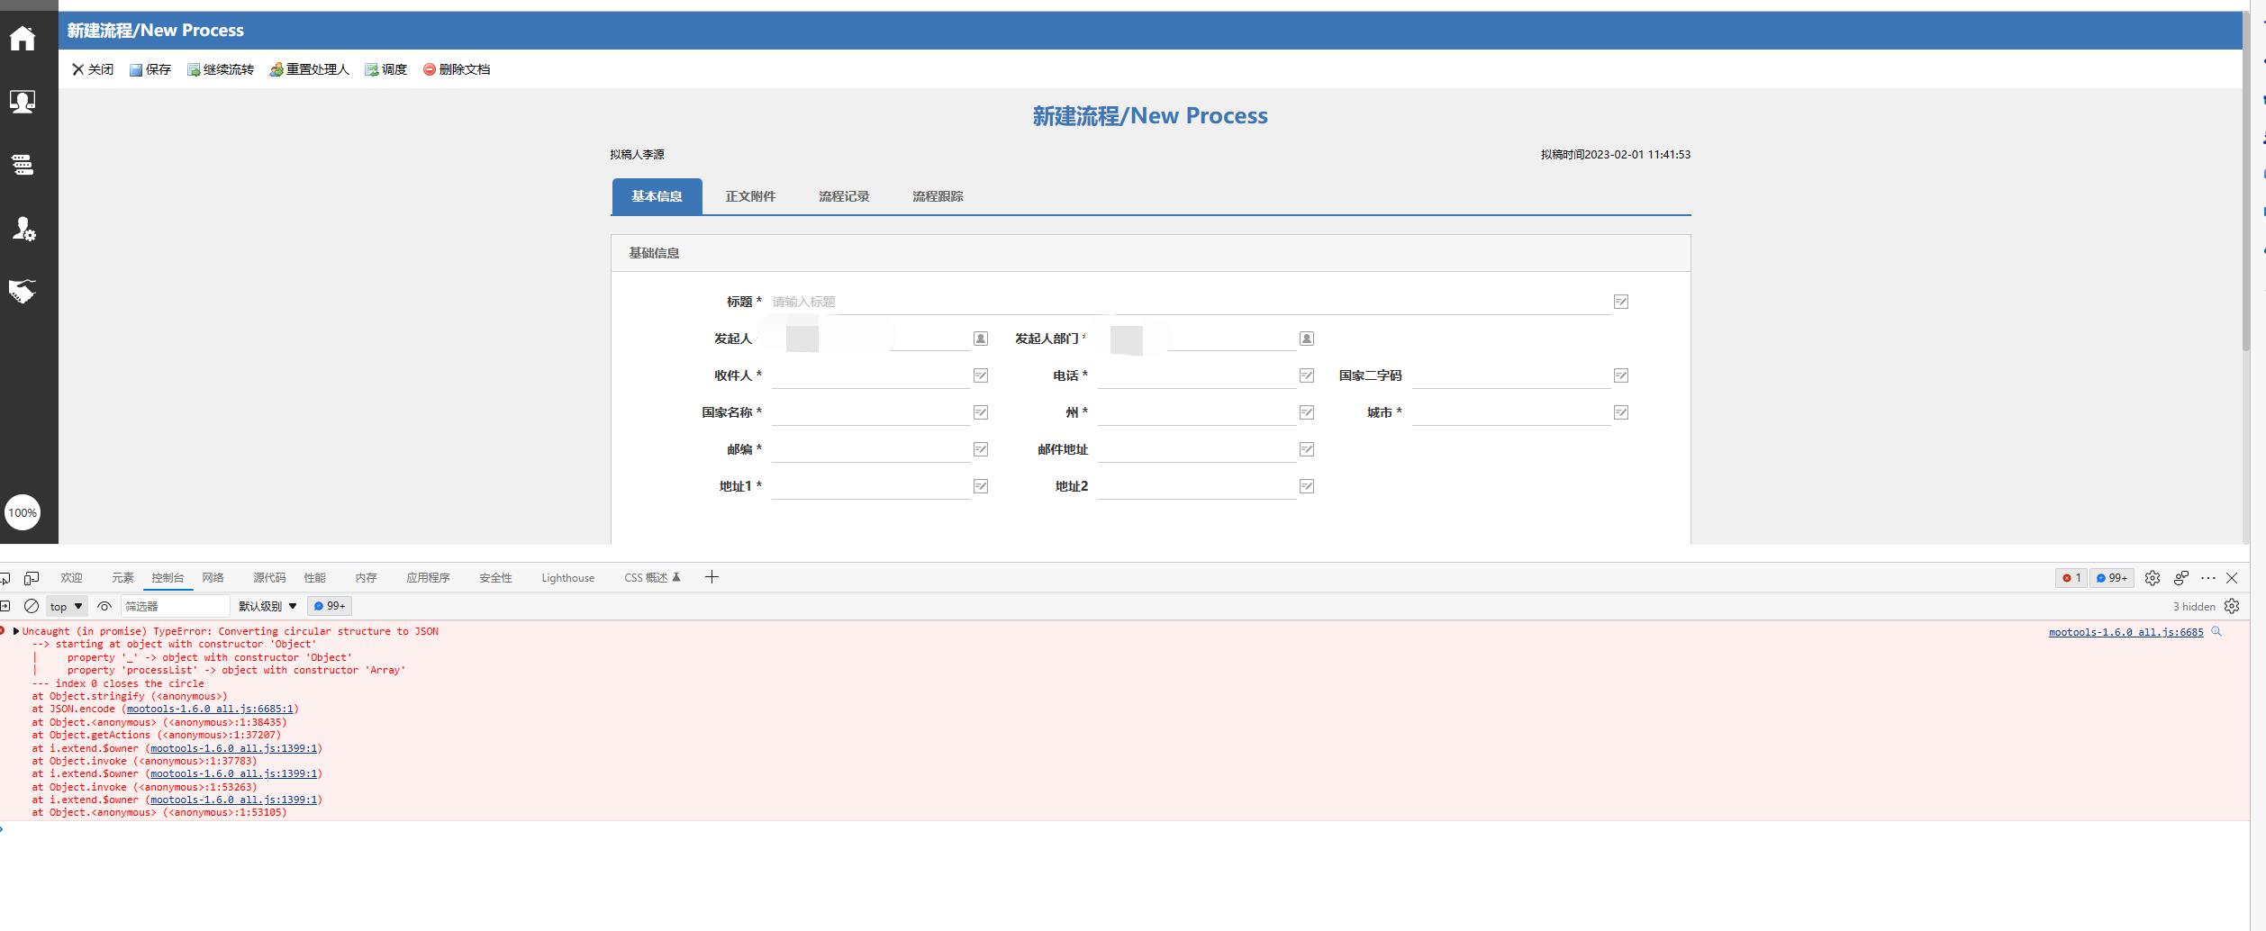Open the 网络 (Network) DevTools tab
Viewport: 2266px width, 931px height.
point(213,578)
